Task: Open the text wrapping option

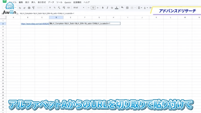Action: [x=150, y=8]
